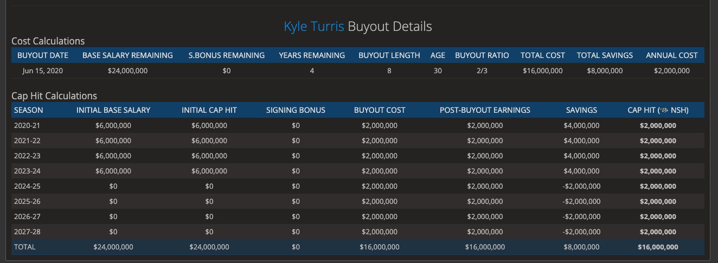
Task: Click the TOTAL row initial base salary $24,000,000
Action: coord(113,247)
